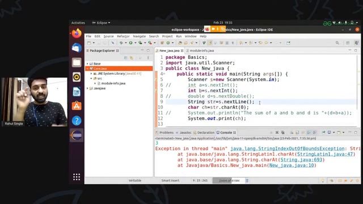Expand JRE System Library node

tap(91, 74)
